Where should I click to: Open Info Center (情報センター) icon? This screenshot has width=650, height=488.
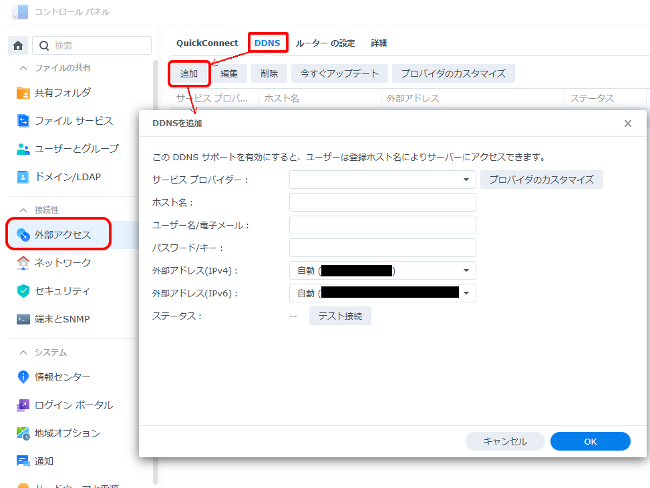(x=23, y=377)
